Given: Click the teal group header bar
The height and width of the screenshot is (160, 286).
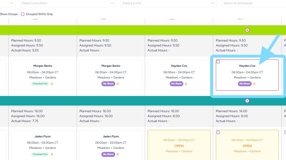Looking at the screenshot, I should click(x=130, y=101).
